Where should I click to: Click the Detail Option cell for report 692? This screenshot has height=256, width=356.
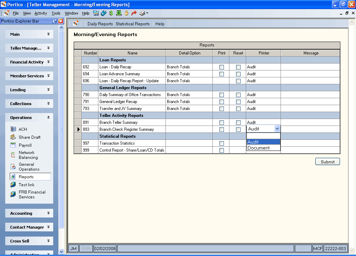coord(189,67)
